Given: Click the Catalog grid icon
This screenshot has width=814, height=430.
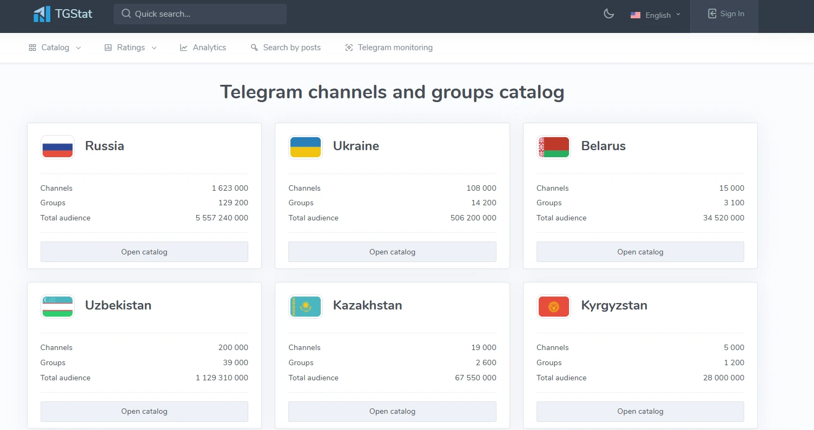Looking at the screenshot, I should (32, 48).
